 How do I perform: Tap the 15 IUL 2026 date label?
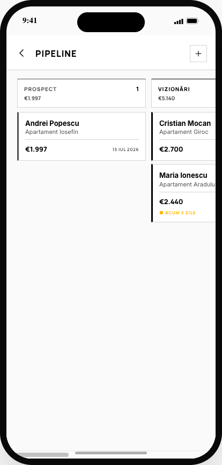coord(125,150)
